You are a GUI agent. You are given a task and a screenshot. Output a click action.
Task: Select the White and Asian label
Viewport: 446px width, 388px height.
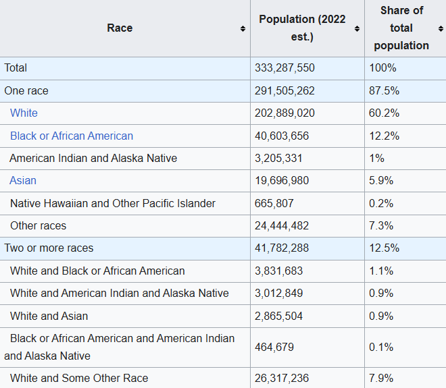(x=49, y=316)
